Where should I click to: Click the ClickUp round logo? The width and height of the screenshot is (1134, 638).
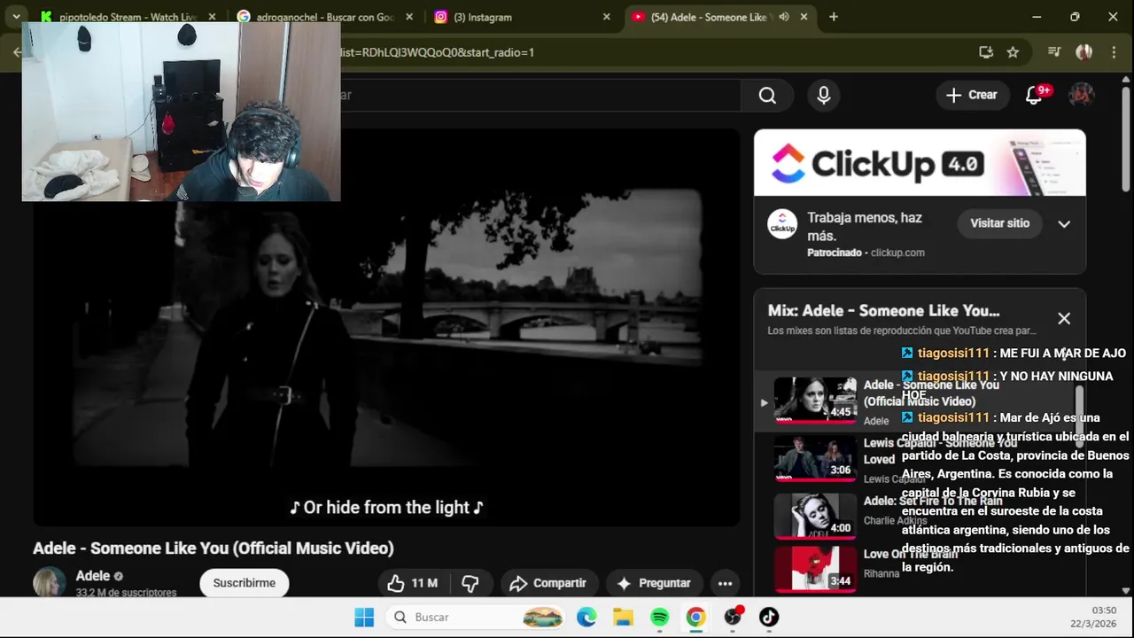pyautogui.click(x=782, y=224)
